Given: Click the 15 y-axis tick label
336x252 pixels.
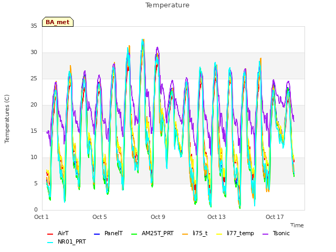Looking at the screenshot, I should point(34,131).
